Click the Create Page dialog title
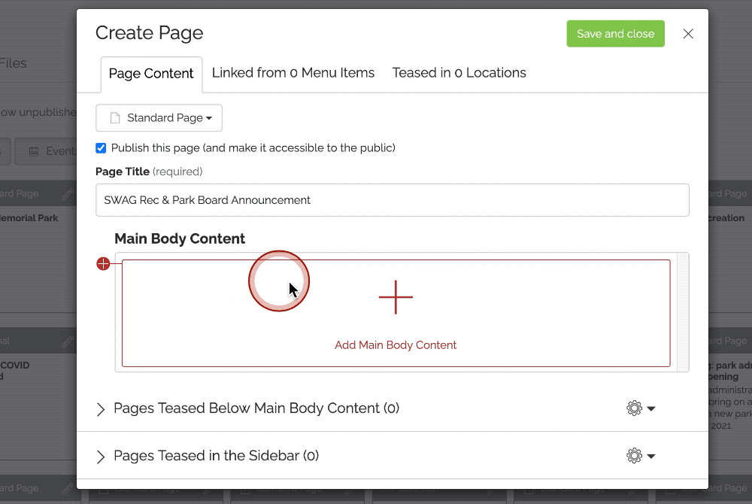The image size is (752, 504). click(149, 33)
